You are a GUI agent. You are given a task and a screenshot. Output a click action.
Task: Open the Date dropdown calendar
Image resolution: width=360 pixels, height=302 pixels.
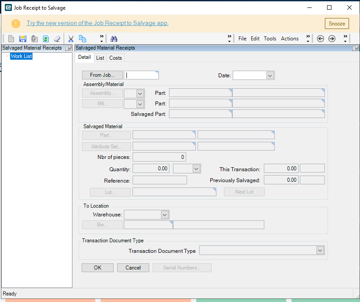pyautogui.click(x=270, y=75)
